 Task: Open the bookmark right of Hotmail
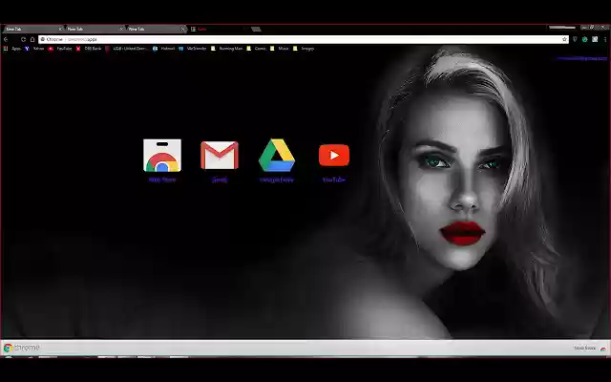click(193, 49)
